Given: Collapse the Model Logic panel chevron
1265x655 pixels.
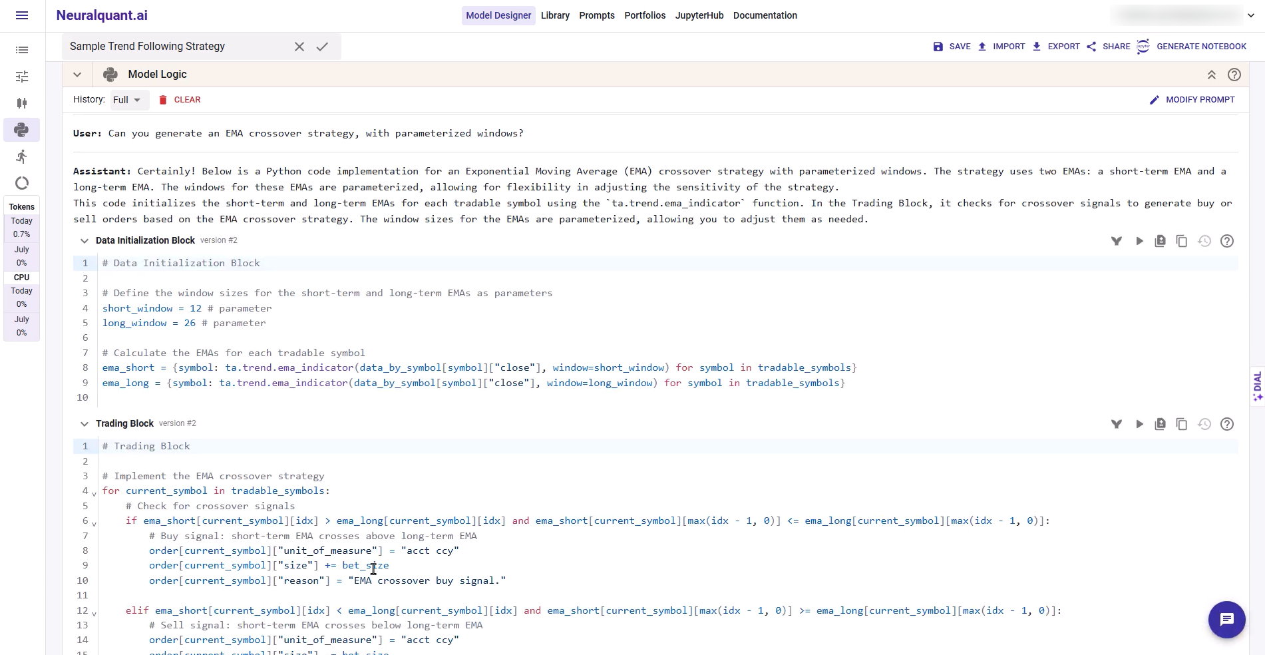Looking at the screenshot, I should click(x=77, y=75).
